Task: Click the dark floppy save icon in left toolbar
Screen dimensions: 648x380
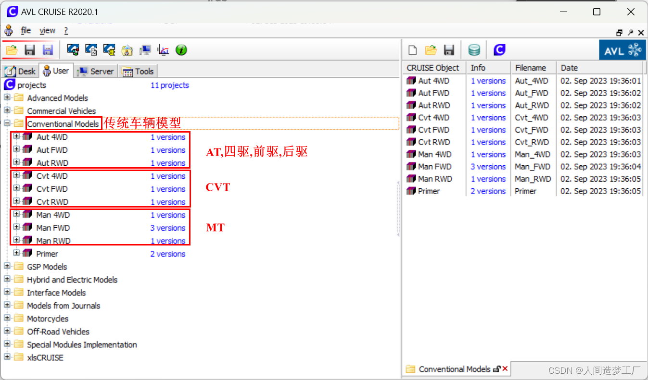Action: [30, 49]
